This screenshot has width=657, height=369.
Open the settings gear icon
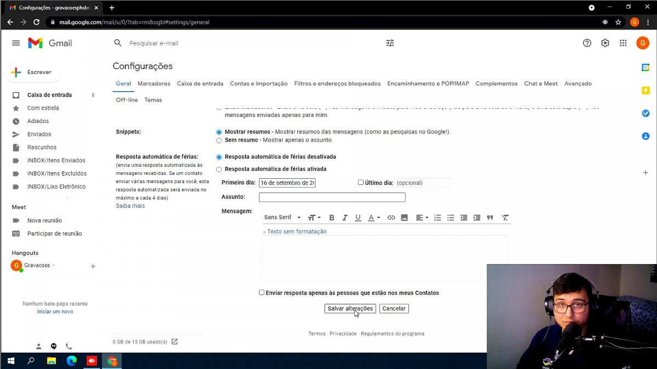coord(605,43)
